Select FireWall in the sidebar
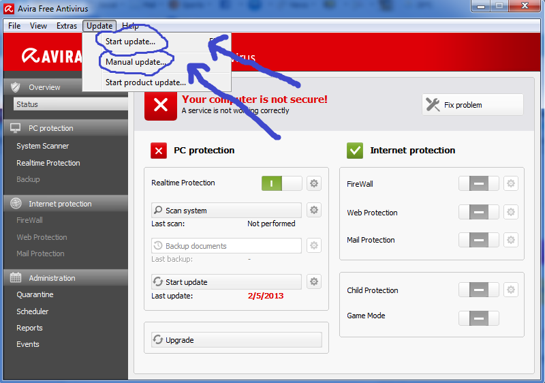The image size is (545, 383). point(29,220)
